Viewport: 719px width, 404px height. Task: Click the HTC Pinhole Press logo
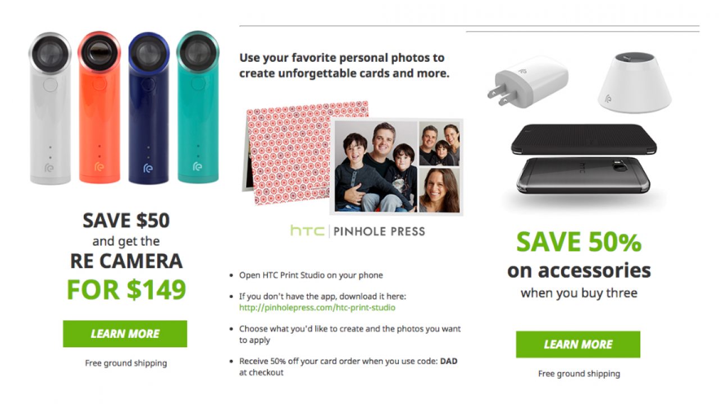[358, 231]
